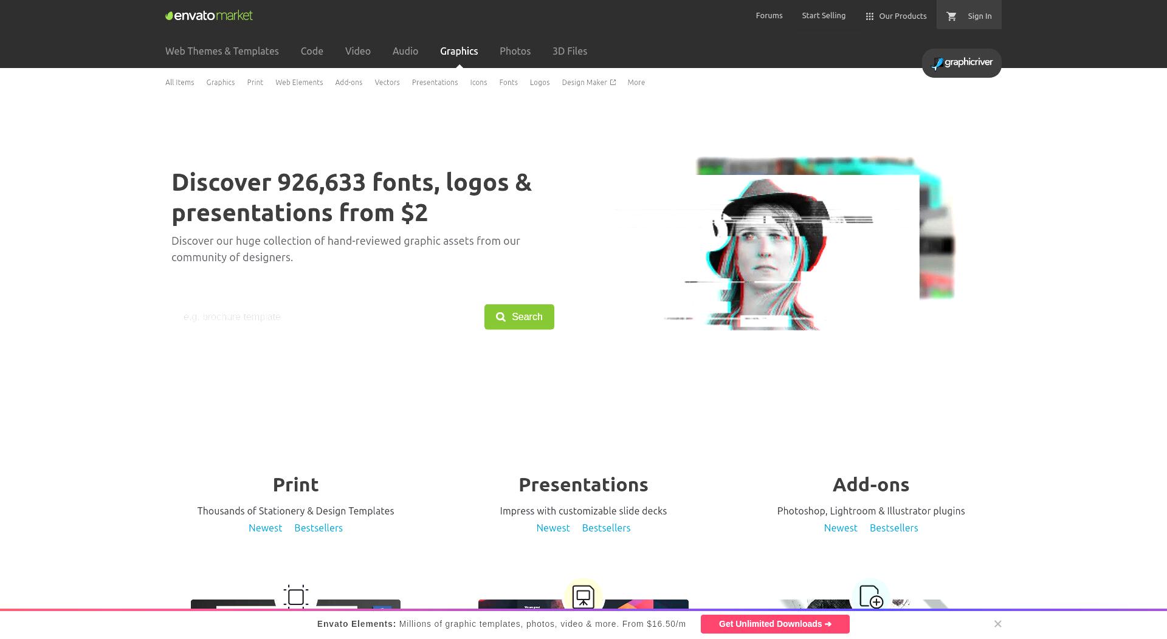The width and height of the screenshot is (1167, 639).
Task: View Bestsellers in Presentations
Action: pyautogui.click(x=606, y=528)
